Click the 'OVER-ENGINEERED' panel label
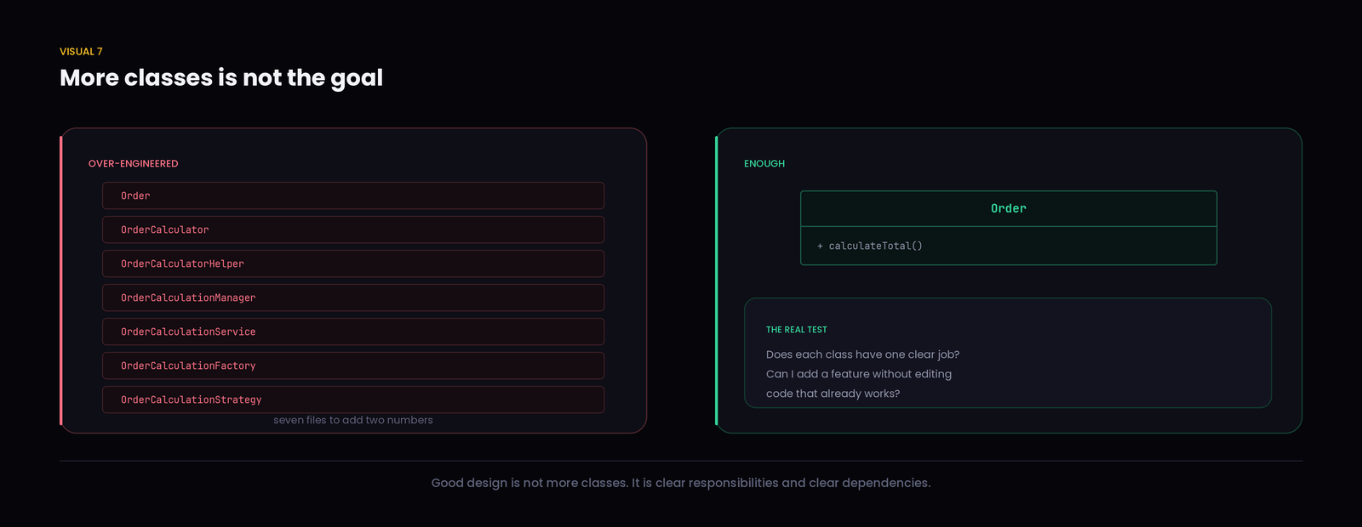This screenshot has width=1362, height=527. click(134, 164)
